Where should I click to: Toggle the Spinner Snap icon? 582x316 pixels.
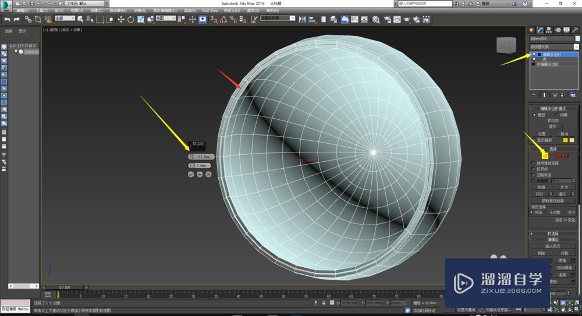tap(243, 19)
